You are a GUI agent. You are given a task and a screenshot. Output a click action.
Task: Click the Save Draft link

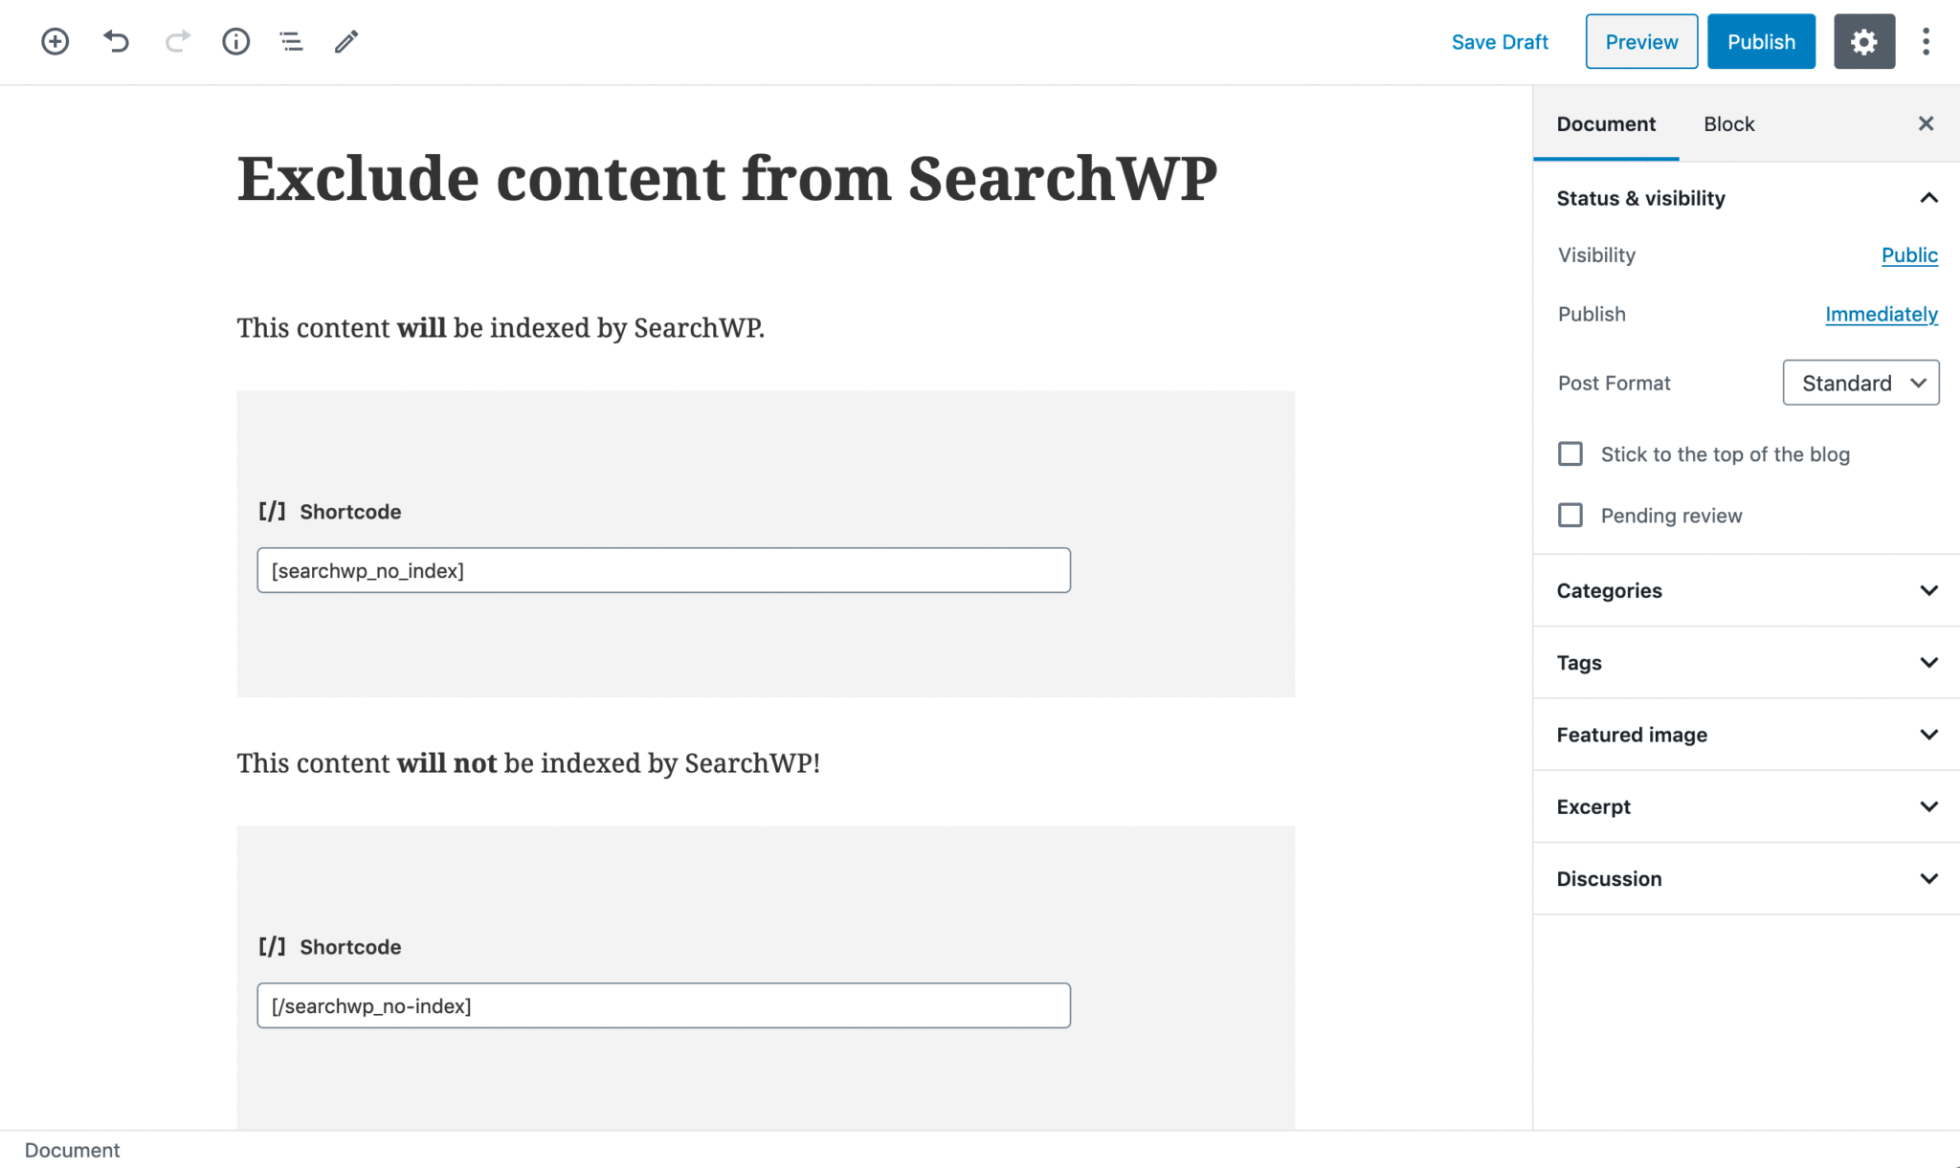pos(1500,42)
